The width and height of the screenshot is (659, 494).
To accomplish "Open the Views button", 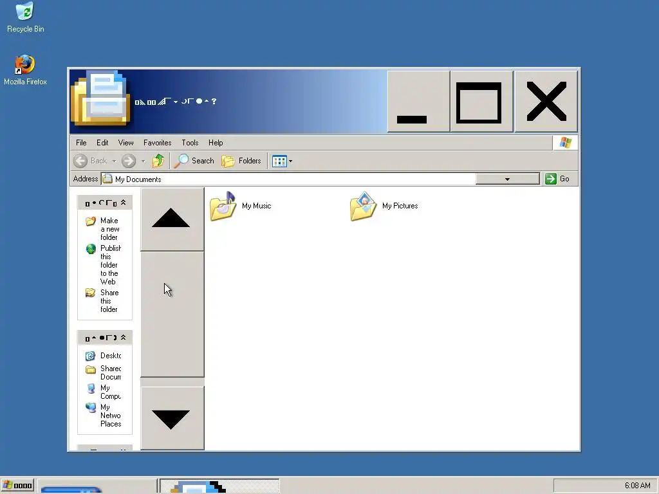I will click(x=279, y=161).
